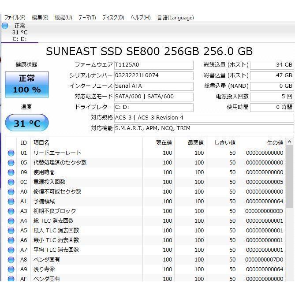Open the 編集(E) menu
The width and height of the screenshot is (295, 295).
[x=40, y=18]
